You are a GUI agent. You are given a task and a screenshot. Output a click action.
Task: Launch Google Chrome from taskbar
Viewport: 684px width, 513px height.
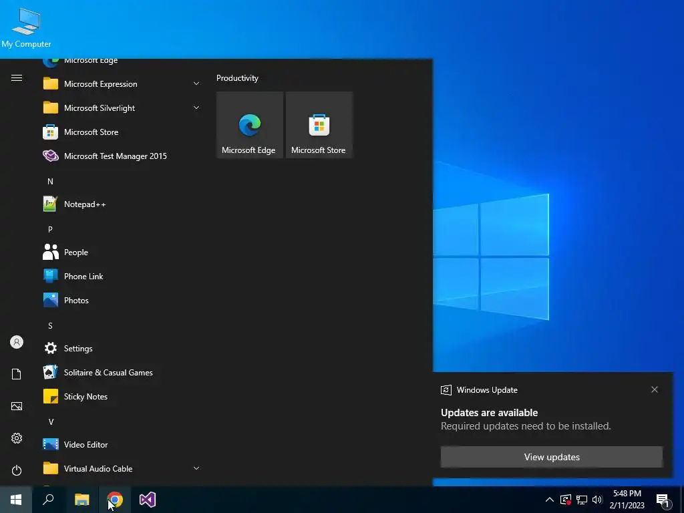pos(115,500)
